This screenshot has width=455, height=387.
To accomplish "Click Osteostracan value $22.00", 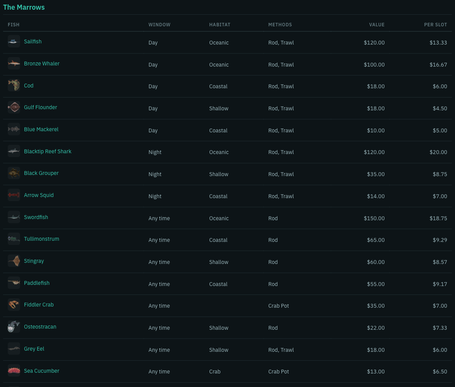I will (x=376, y=328).
